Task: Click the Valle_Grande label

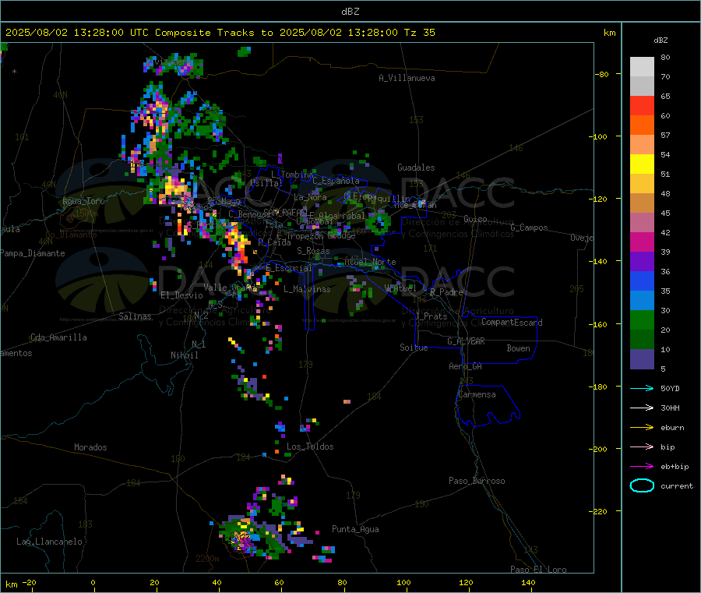Action: coord(231,287)
